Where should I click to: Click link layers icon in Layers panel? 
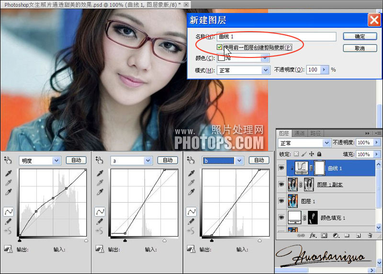click(301, 235)
